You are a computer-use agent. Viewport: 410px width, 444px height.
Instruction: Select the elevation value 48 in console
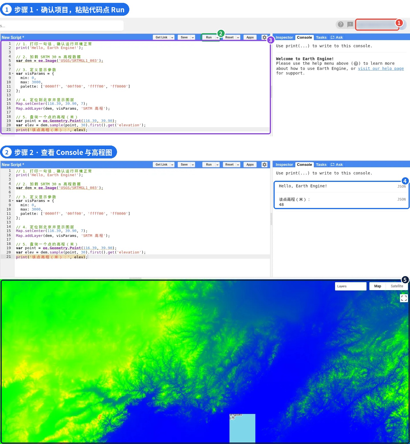coord(281,205)
